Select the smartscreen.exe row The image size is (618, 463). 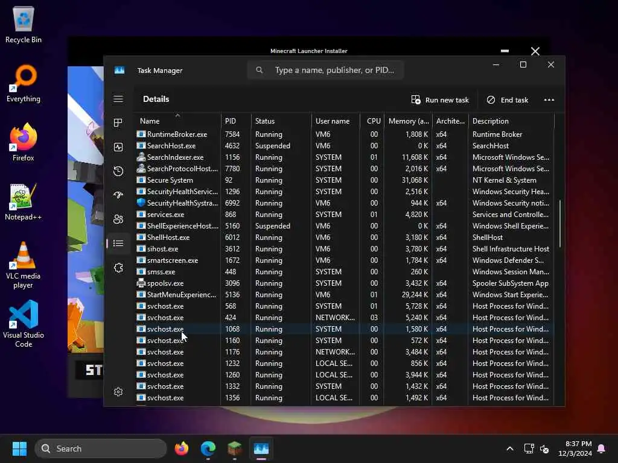point(345,260)
